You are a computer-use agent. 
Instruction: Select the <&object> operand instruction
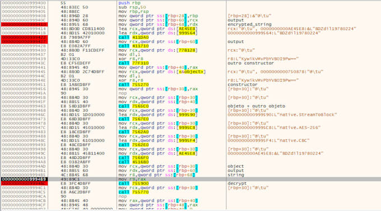click(x=162, y=72)
